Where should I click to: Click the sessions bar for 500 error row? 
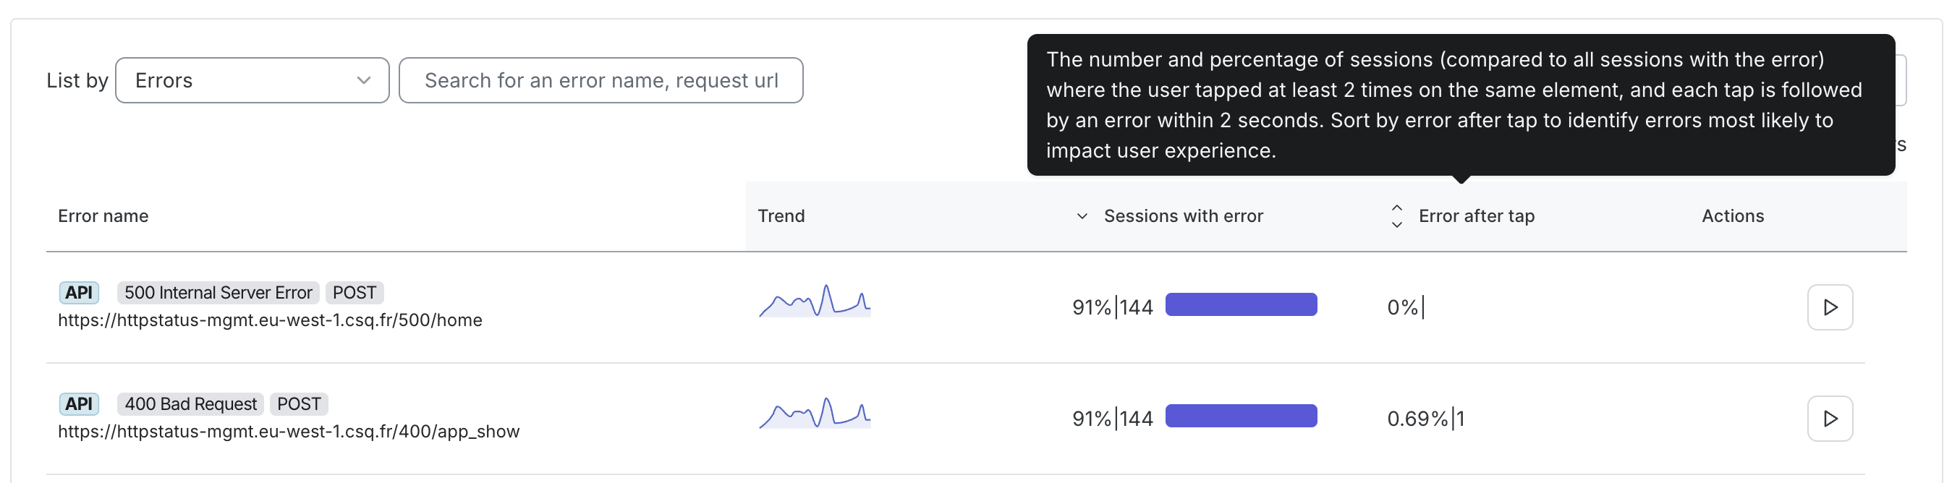[1242, 304]
